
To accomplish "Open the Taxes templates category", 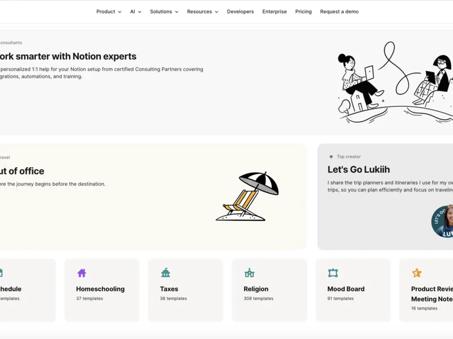I will [x=186, y=290].
